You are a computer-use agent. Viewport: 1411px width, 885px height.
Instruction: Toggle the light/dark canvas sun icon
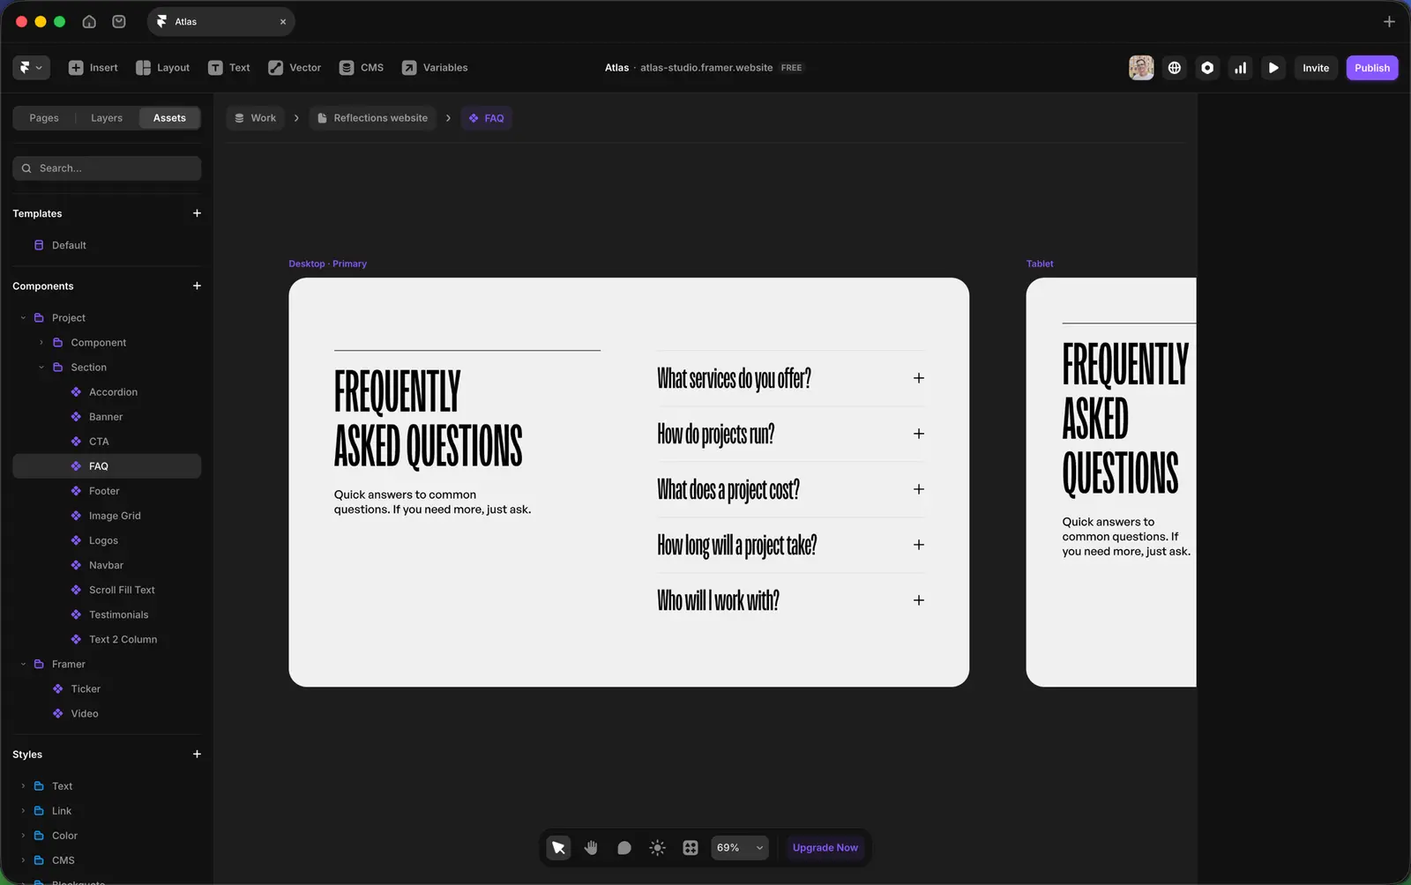657,847
